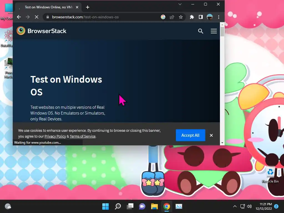Click the page scrollbar thumb
Screen dimensions: 284x213
click(222, 32)
